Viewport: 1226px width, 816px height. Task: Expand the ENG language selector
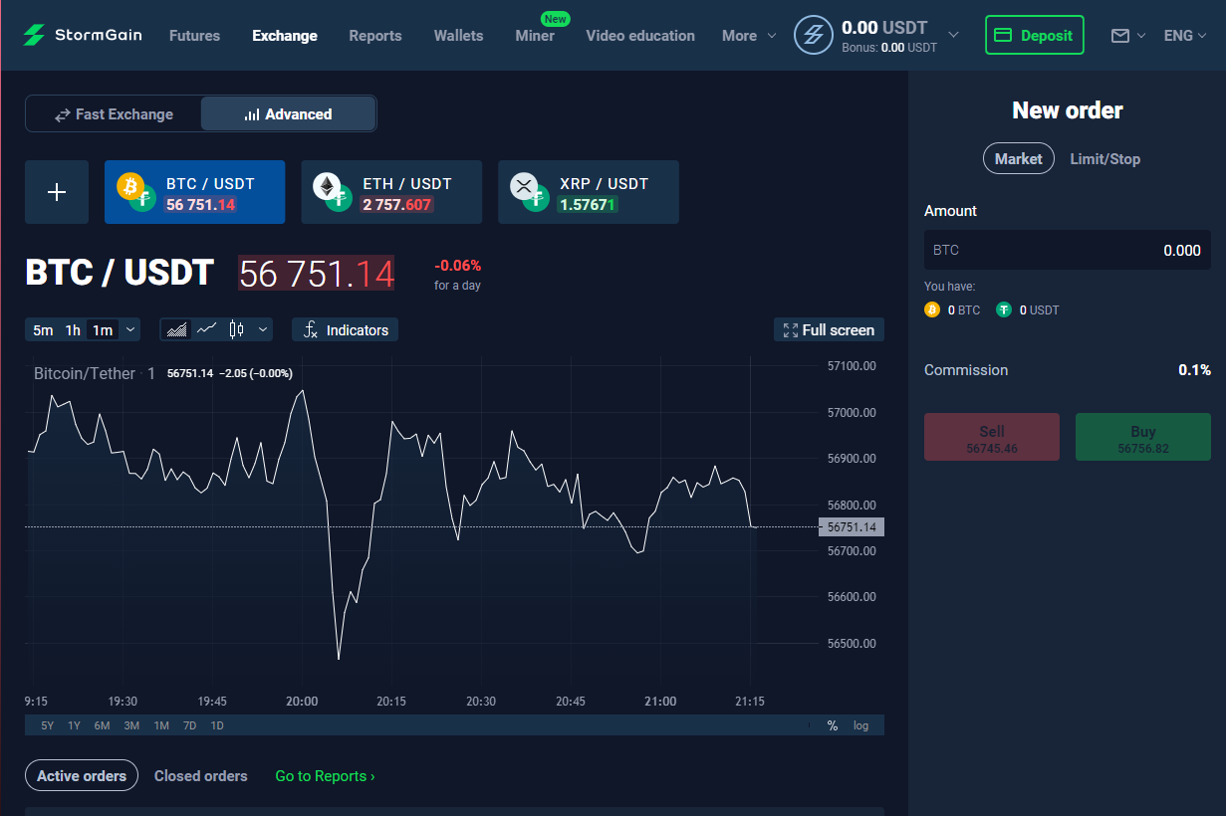click(x=1185, y=36)
